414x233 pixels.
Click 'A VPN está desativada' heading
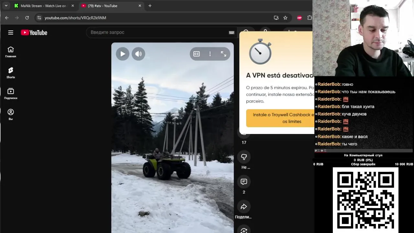[279, 75]
